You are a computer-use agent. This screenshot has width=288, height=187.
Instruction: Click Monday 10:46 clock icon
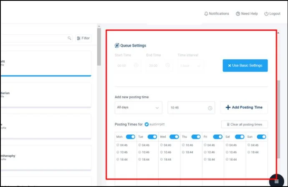pos(118,152)
